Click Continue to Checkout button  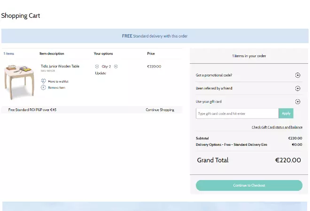pyautogui.click(x=249, y=185)
